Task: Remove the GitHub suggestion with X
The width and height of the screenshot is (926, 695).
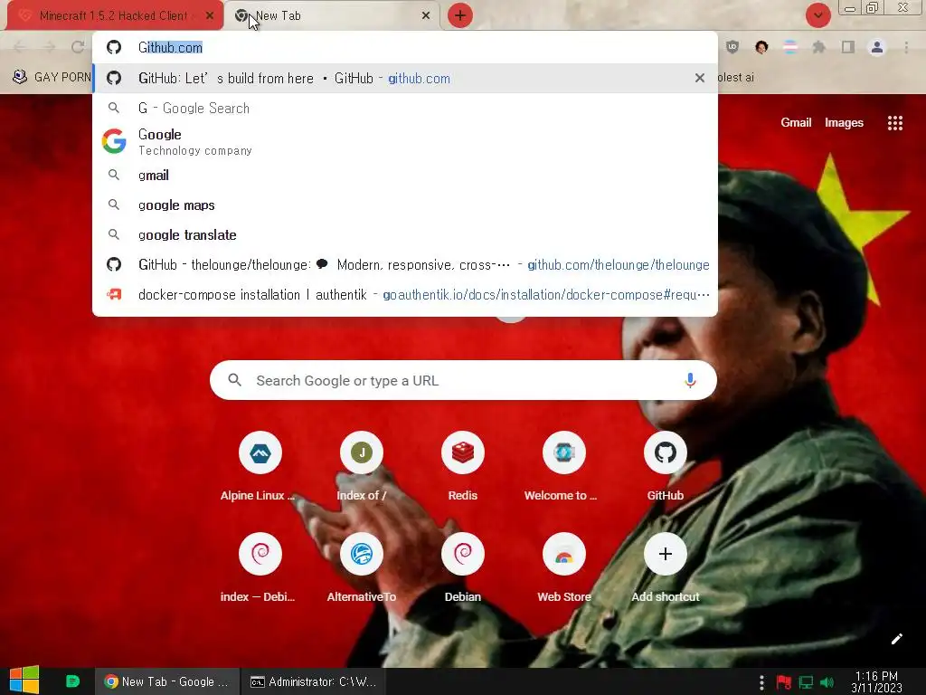Action: click(x=700, y=78)
